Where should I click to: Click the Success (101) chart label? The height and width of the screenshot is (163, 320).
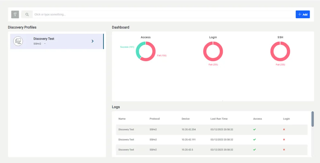[x=127, y=47]
